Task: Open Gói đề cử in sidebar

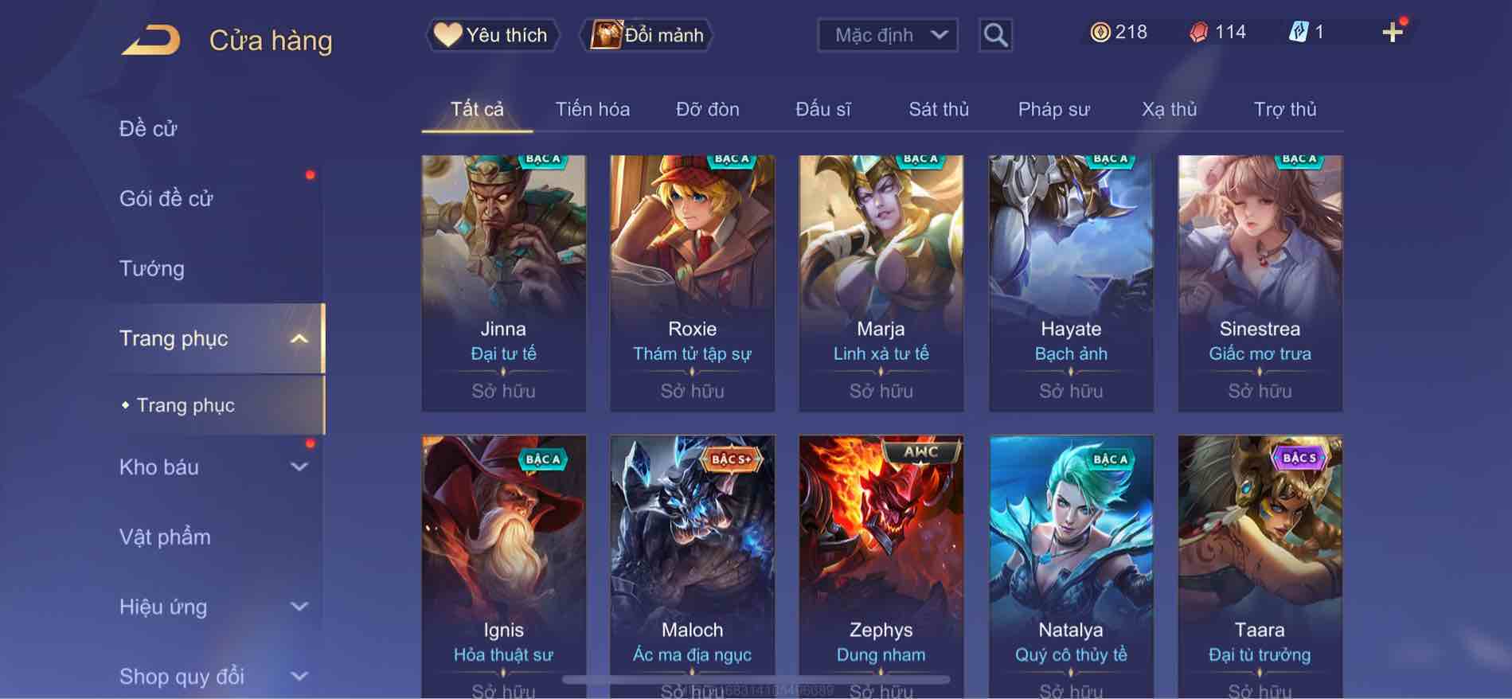Action: coord(166,199)
